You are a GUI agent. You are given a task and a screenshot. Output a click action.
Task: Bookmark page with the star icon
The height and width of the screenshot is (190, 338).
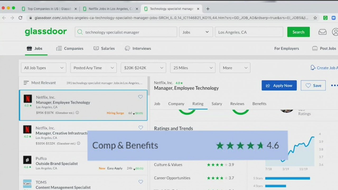click(315, 18)
